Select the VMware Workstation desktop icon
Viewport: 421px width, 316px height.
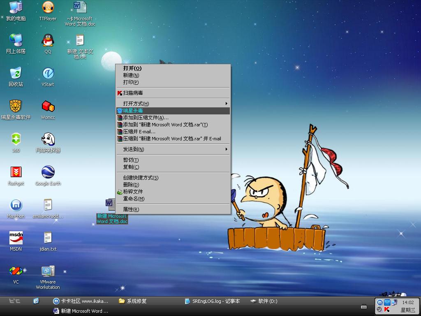pyautogui.click(x=48, y=272)
